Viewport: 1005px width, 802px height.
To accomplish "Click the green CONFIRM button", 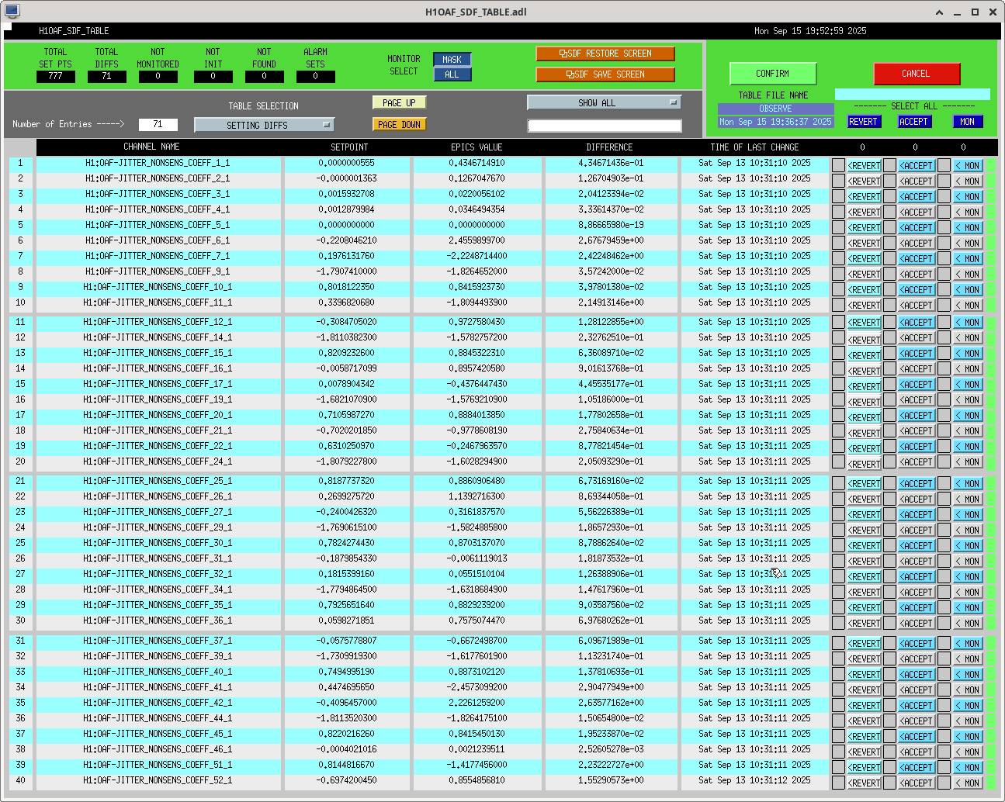I will click(772, 74).
